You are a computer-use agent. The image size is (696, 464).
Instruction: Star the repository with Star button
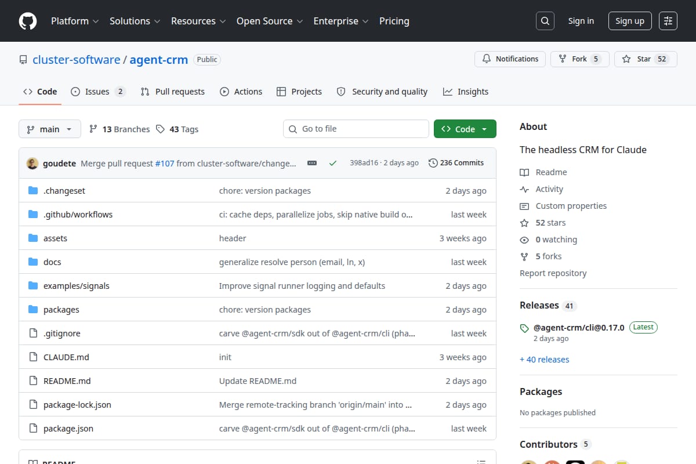[646, 59]
